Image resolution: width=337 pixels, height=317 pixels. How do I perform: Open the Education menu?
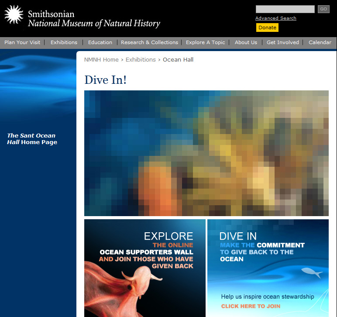(x=100, y=42)
